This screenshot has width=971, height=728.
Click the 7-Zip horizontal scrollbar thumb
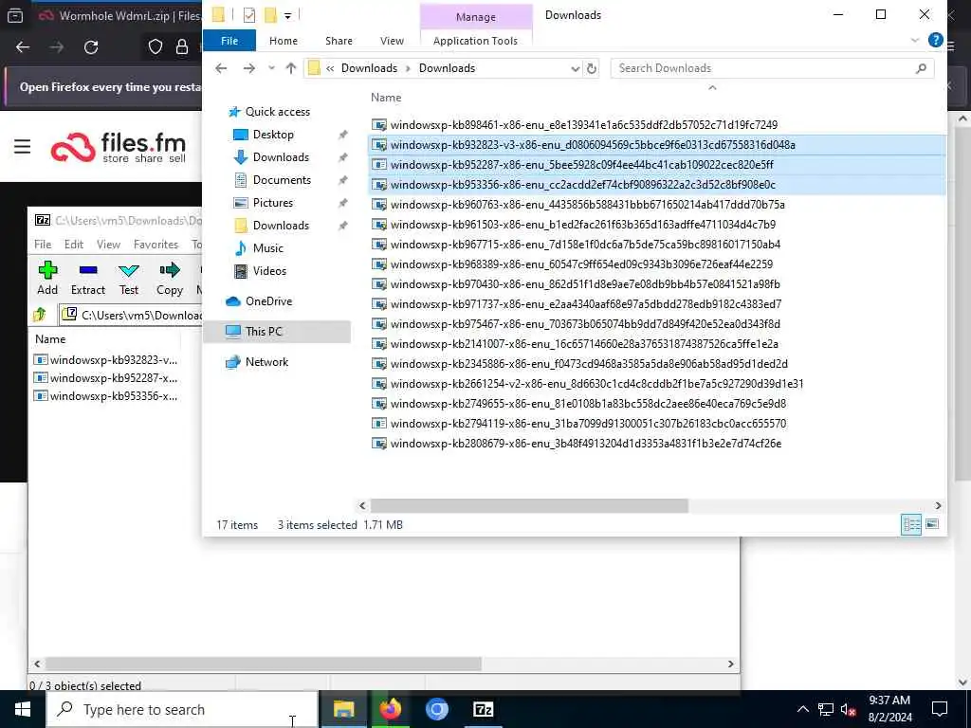coord(264,664)
